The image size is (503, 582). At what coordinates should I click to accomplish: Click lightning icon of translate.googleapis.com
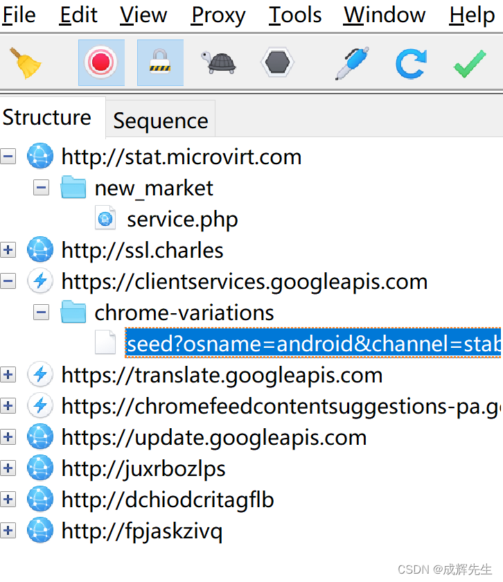40,374
